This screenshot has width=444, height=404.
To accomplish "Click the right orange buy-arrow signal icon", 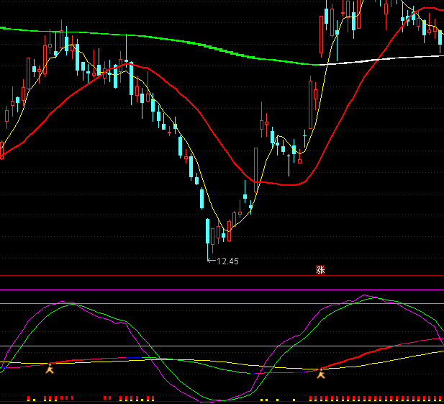I will (321, 372).
